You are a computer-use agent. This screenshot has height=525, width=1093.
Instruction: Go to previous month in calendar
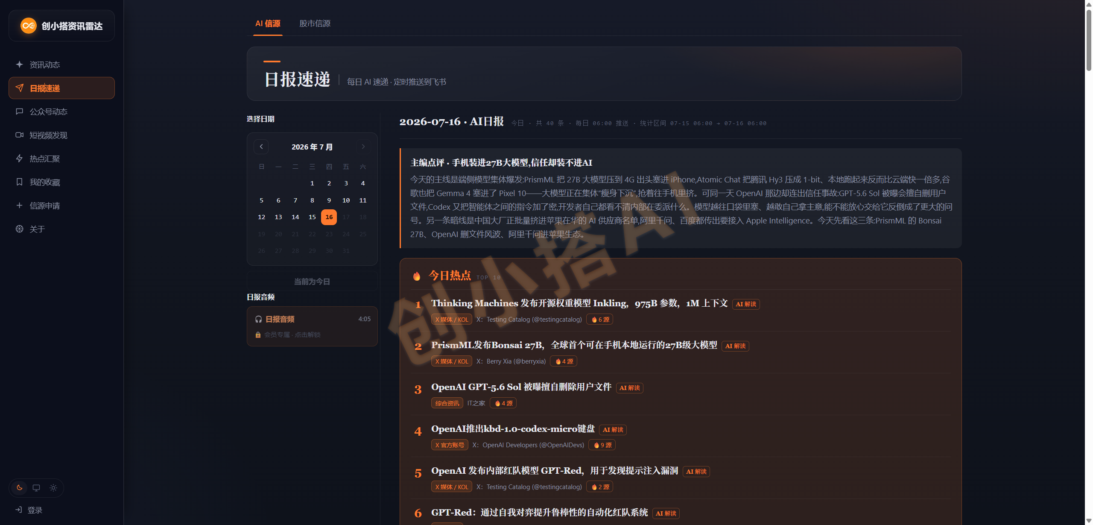[261, 147]
